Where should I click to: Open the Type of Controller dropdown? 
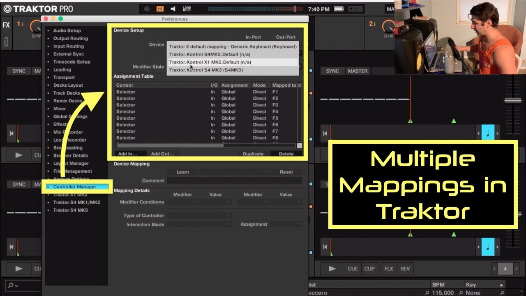199,215
